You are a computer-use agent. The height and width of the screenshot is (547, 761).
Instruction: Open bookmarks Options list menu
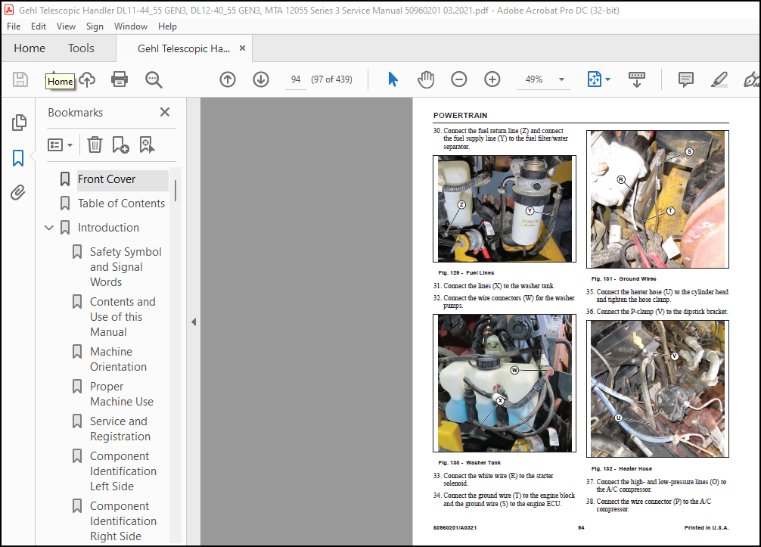(61, 145)
